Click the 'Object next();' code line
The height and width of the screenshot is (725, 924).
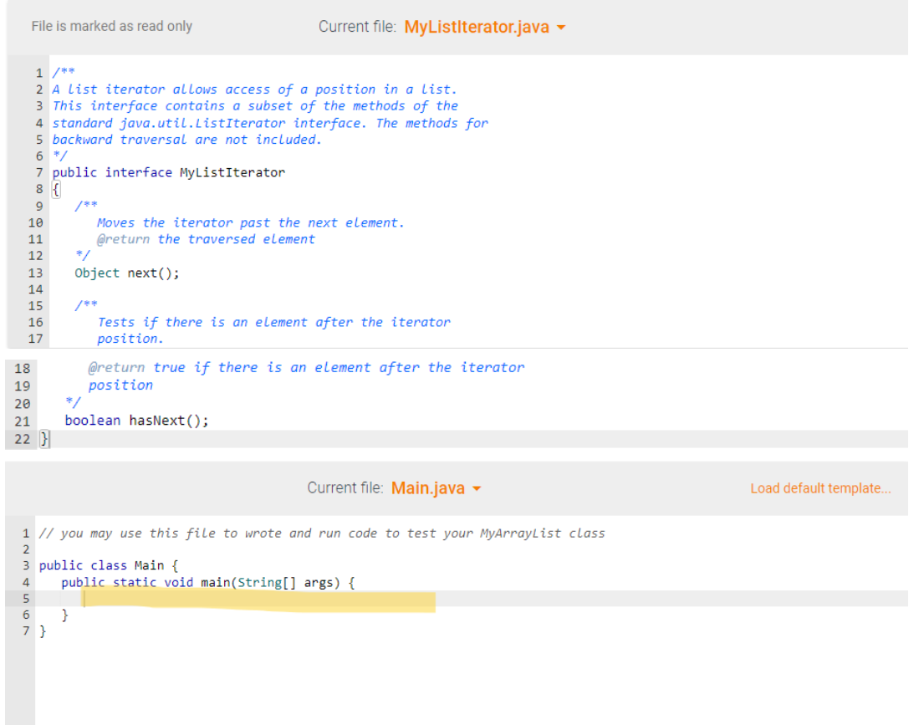[127, 273]
